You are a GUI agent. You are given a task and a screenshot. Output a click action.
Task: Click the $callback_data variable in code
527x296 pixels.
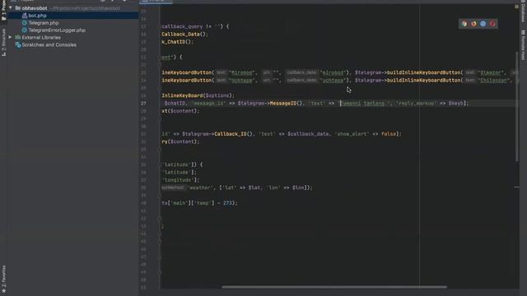[x=308, y=134]
